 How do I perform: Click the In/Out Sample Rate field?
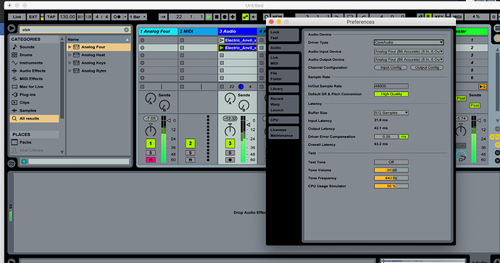[391, 86]
